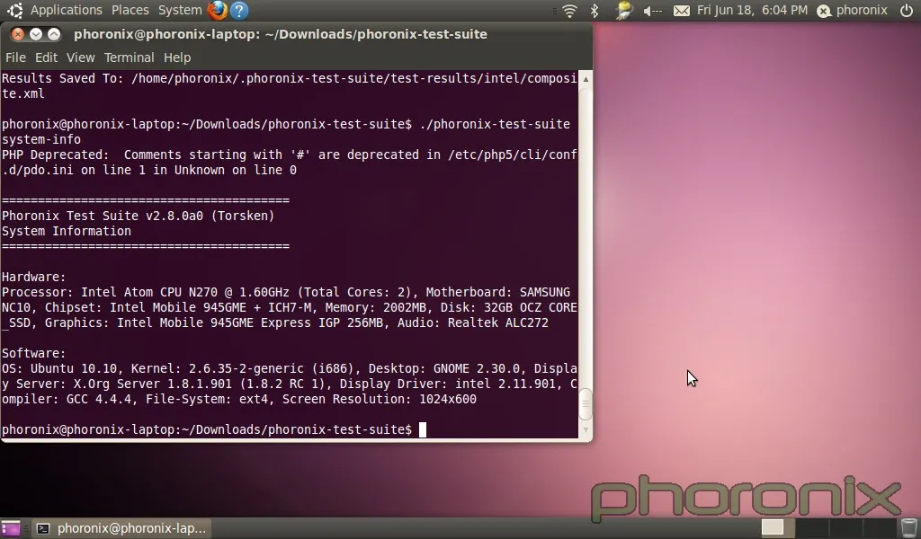Screen dimensions: 921x539
Task: Click 'Kernel: 2.6.35-2-generic (i686)' text
Action: pos(243,368)
